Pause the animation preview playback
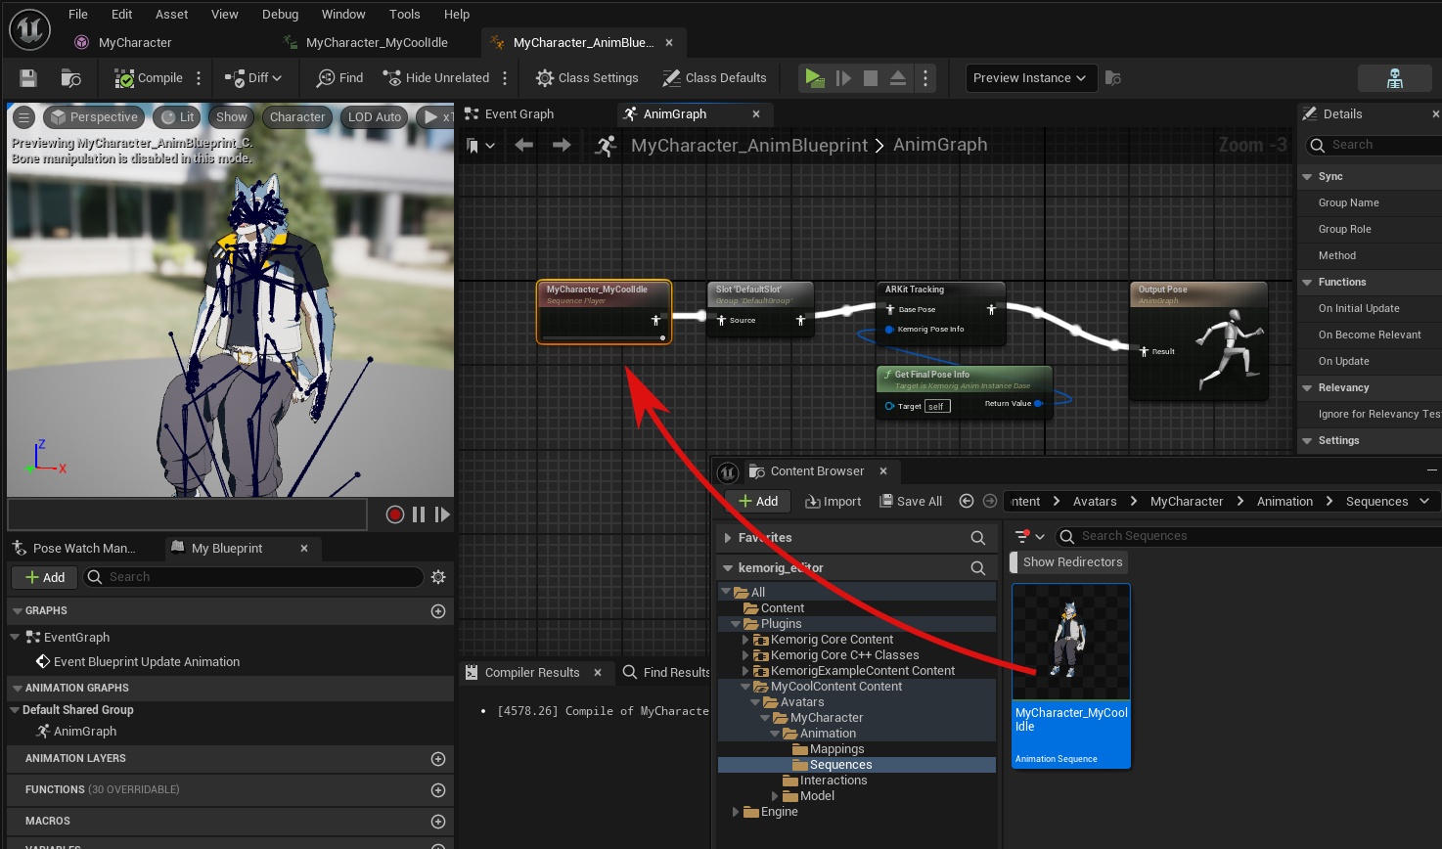Viewport: 1442px width, 849px height. (x=419, y=514)
